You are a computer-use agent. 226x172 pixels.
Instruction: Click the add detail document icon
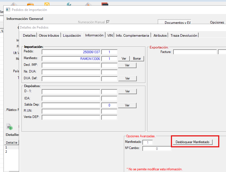[x=10, y=127]
